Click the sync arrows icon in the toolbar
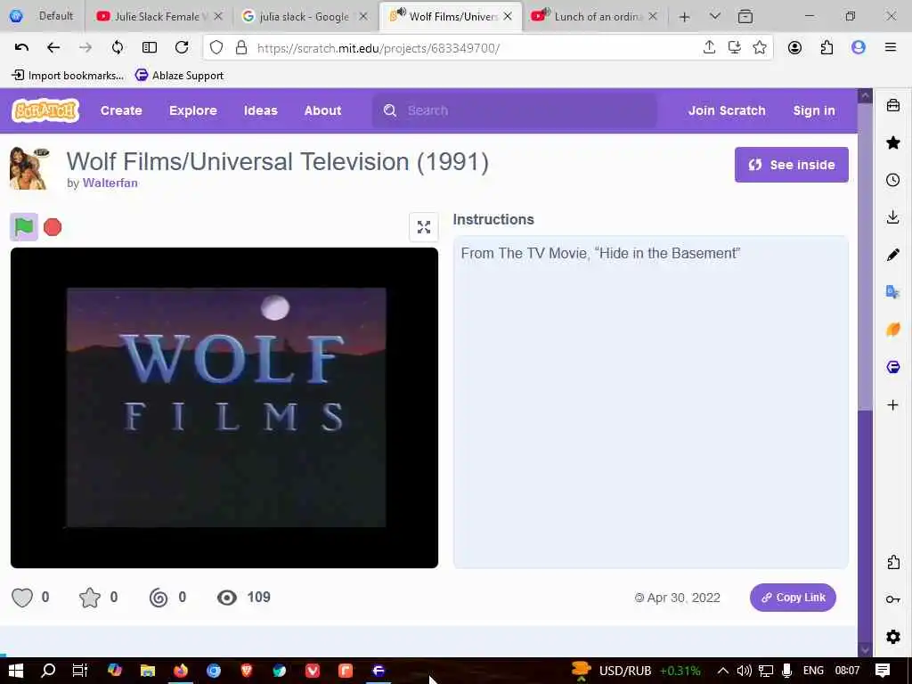 (x=118, y=48)
